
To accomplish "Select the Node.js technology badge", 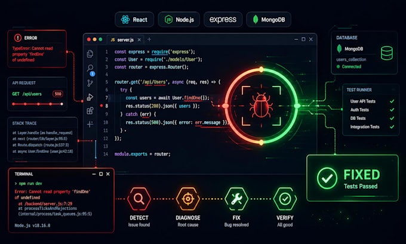I will click(x=179, y=20).
